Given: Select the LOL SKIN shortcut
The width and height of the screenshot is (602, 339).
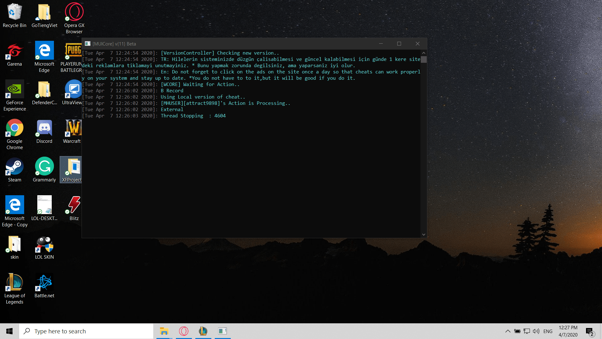Looking at the screenshot, I should [x=44, y=247].
